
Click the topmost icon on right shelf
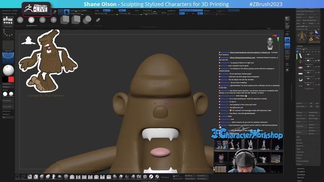point(287,19)
